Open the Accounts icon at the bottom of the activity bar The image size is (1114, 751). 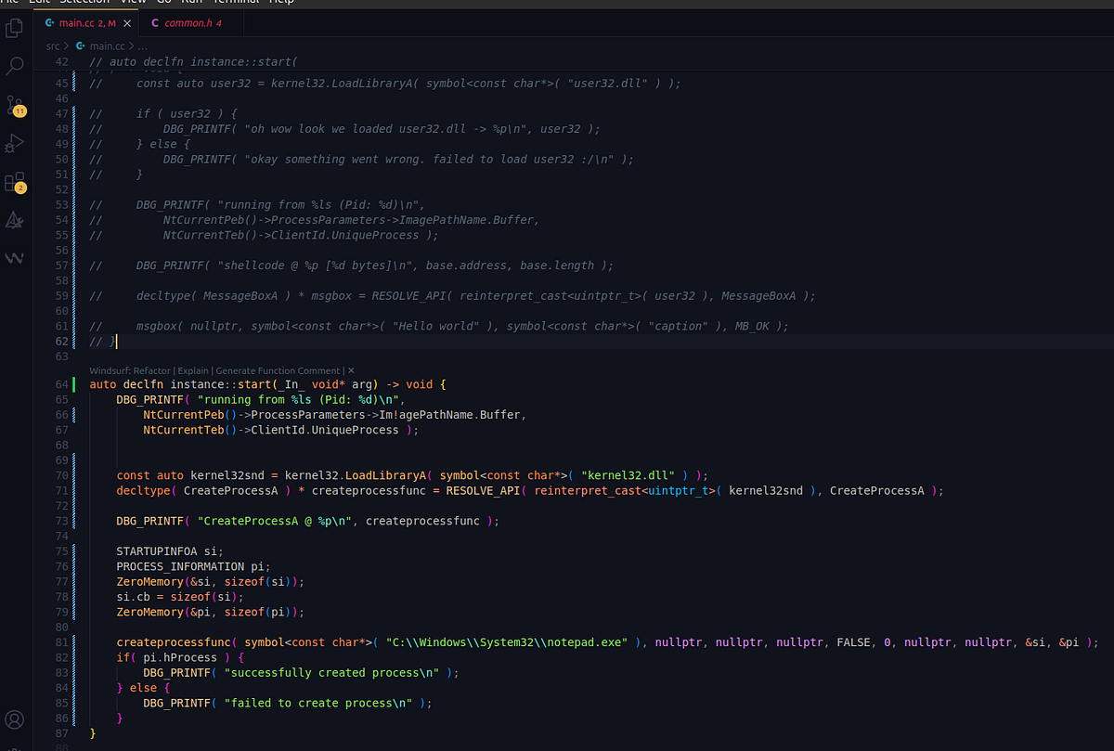15,719
